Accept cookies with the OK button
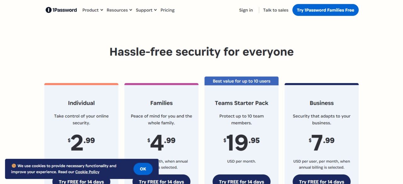The width and height of the screenshot is (403, 184). (x=143, y=169)
